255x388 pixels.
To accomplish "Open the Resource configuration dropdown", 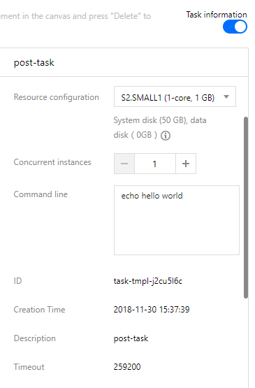I will tap(175, 96).
